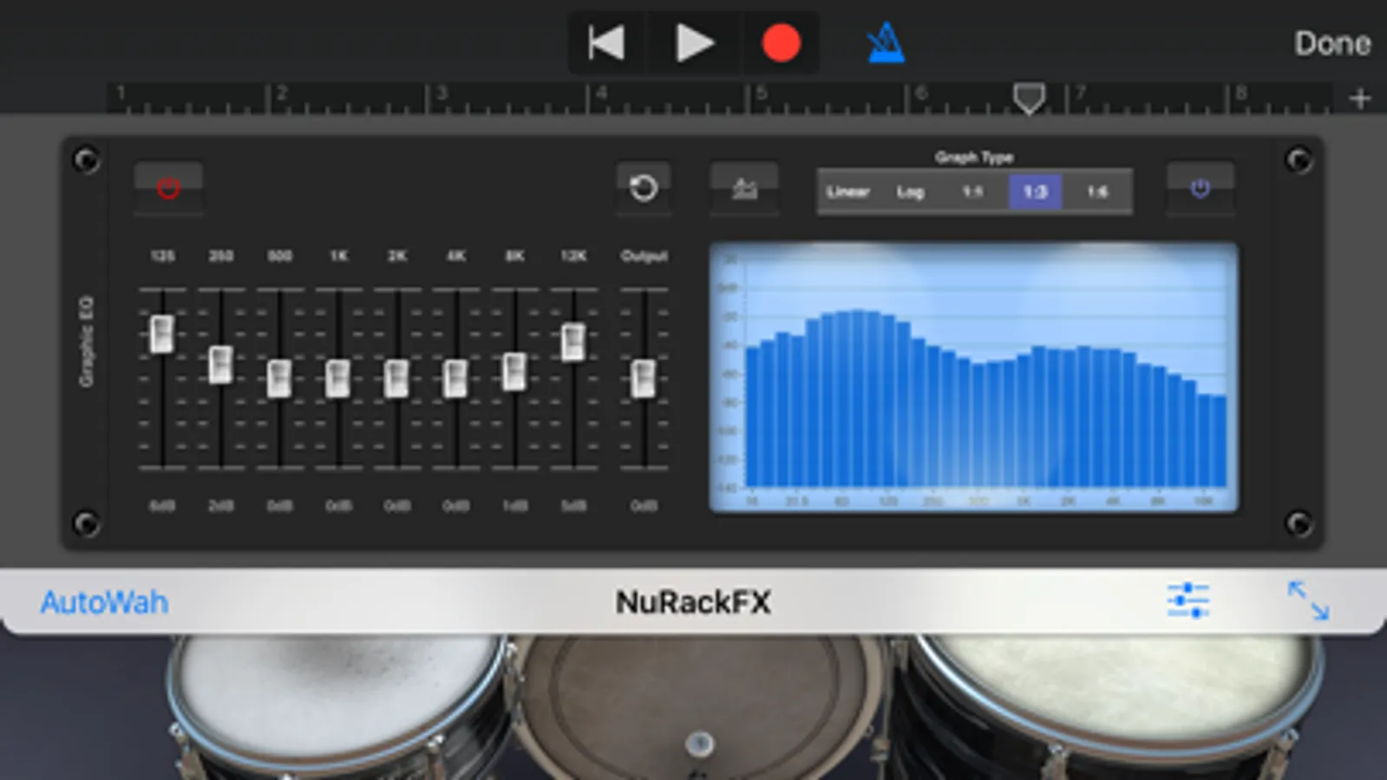Click the 8K band fader
The image size is (1387, 780).
coord(514,371)
